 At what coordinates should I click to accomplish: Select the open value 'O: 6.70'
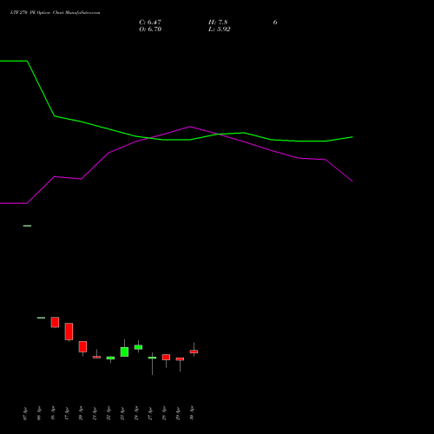(150, 30)
